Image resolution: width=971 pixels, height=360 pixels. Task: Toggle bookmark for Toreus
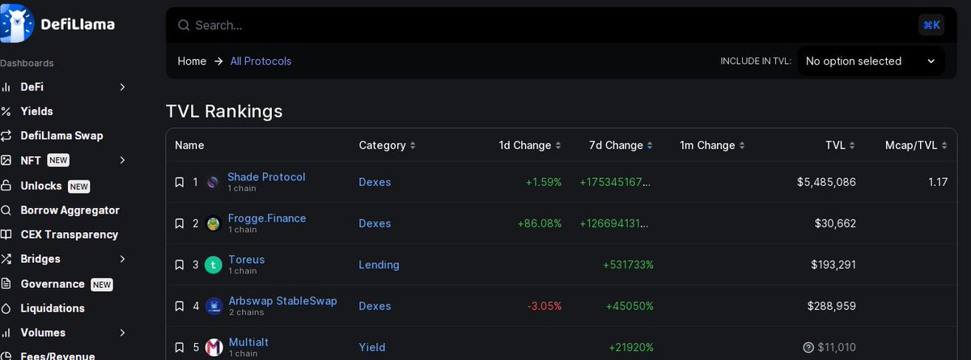click(x=180, y=265)
